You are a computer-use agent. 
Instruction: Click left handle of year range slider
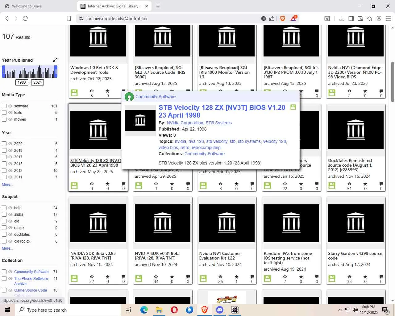pyautogui.click(x=3, y=72)
